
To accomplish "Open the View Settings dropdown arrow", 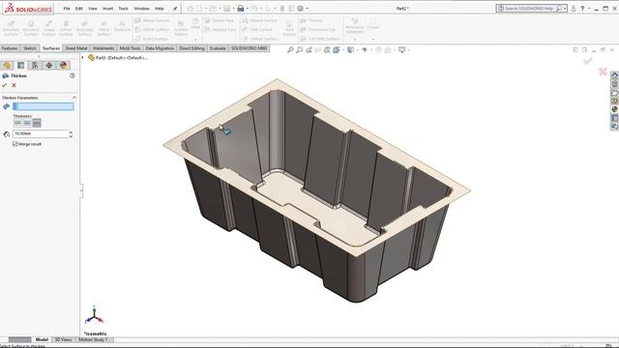I will pos(408,49).
